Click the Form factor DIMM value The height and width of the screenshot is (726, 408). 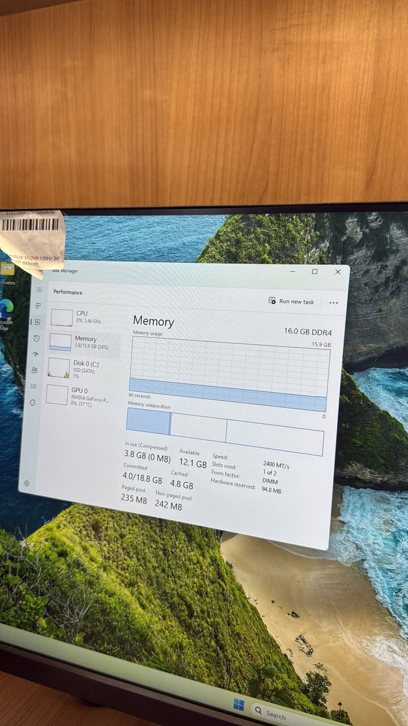pos(270,481)
